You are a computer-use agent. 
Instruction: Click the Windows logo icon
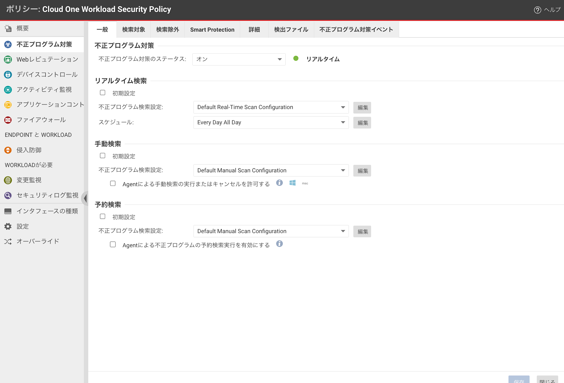pos(292,183)
